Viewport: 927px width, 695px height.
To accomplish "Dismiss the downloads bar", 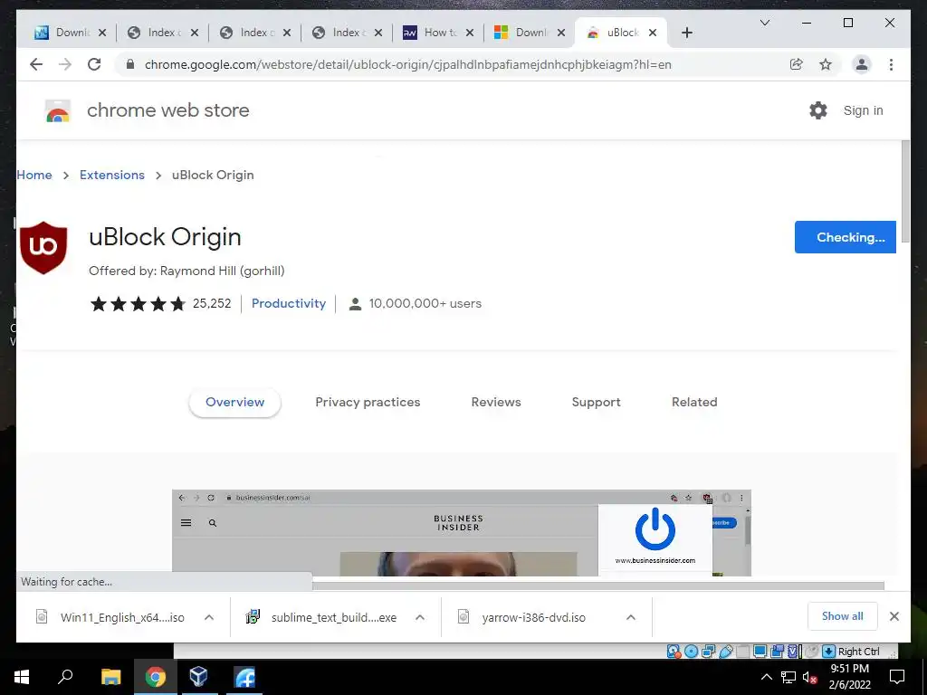I will tap(894, 616).
